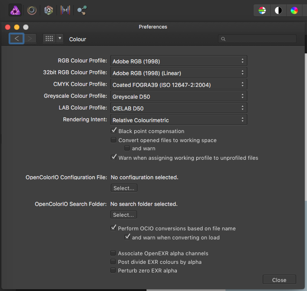Open the Export persona icon
Screen dimensions: 307x291
point(82,10)
